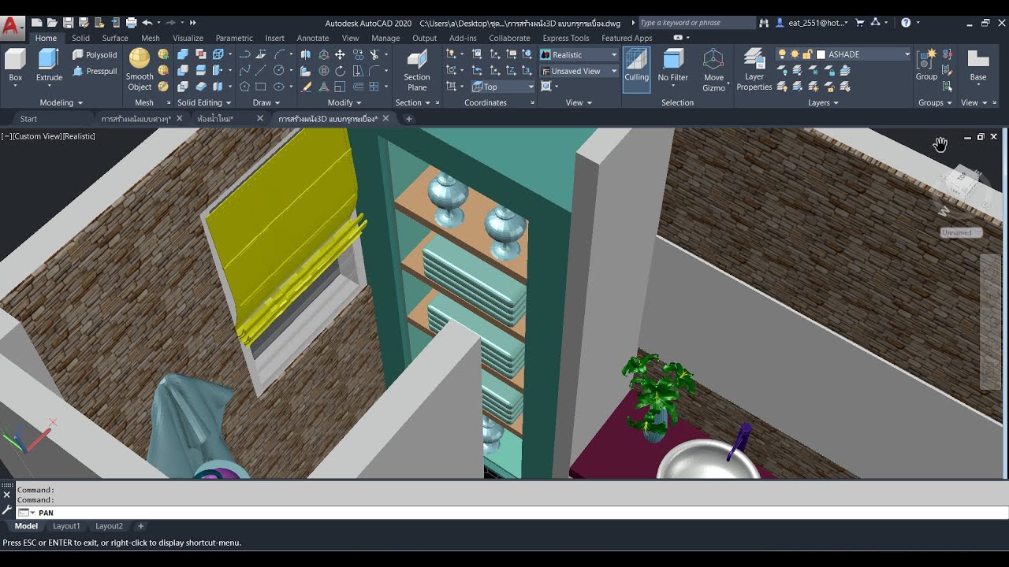
Task: Switch to Layout2 tab
Action: (x=109, y=526)
